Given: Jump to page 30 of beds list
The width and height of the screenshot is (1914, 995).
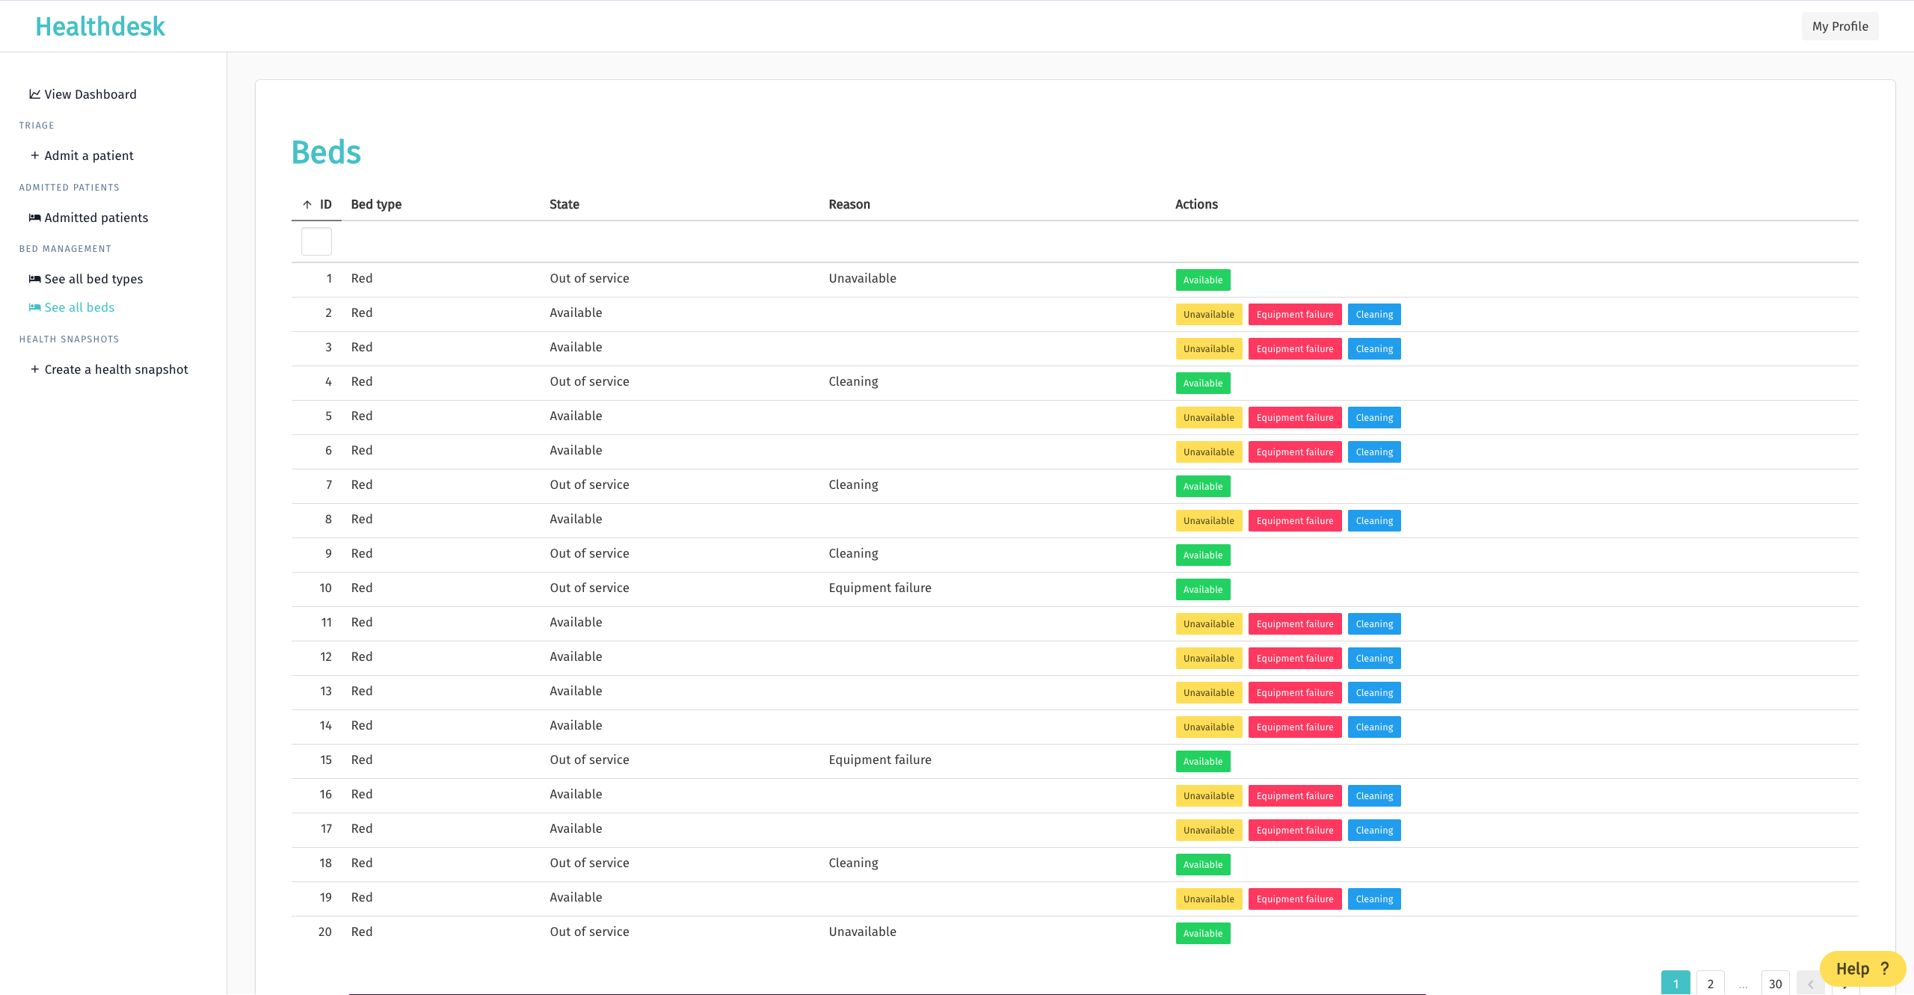Looking at the screenshot, I should [1775, 984].
